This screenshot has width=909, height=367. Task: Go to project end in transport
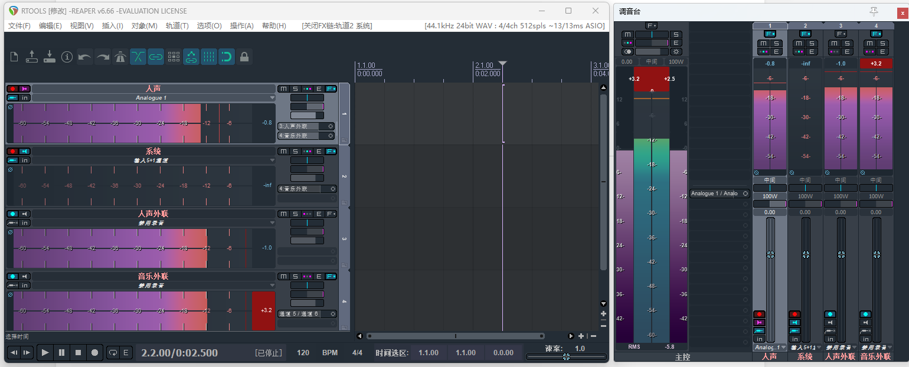(27, 352)
